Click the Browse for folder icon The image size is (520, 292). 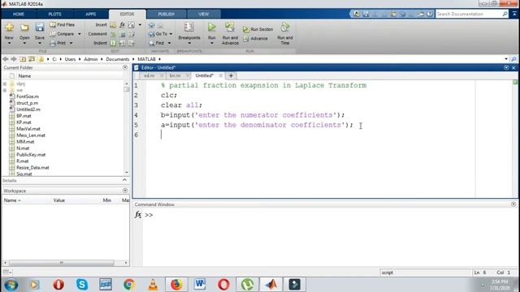pyautogui.click(x=32, y=59)
